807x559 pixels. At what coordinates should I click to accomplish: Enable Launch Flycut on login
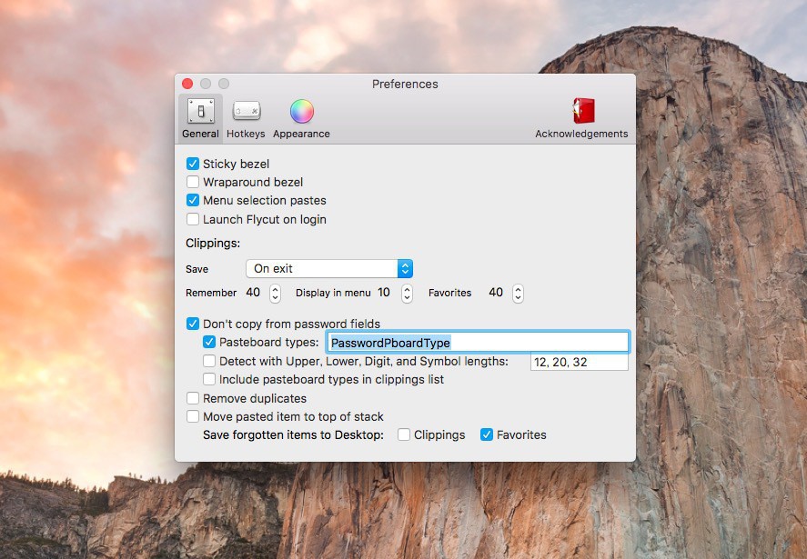pos(193,219)
